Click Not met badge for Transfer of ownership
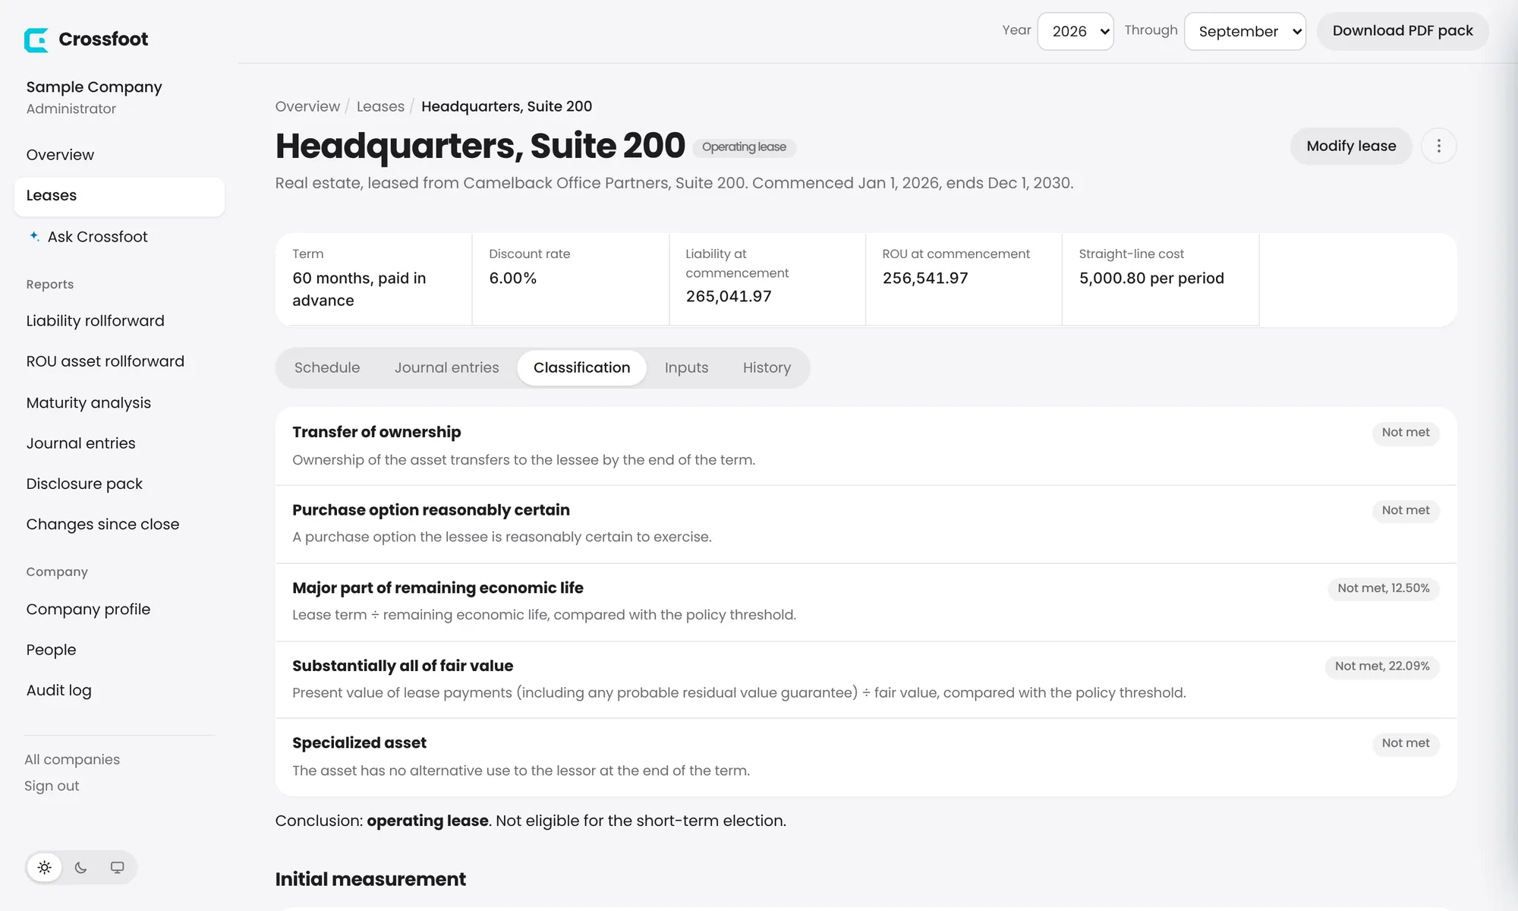Screen dimensions: 1518x911 pyautogui.click(x=1406, y=433)
